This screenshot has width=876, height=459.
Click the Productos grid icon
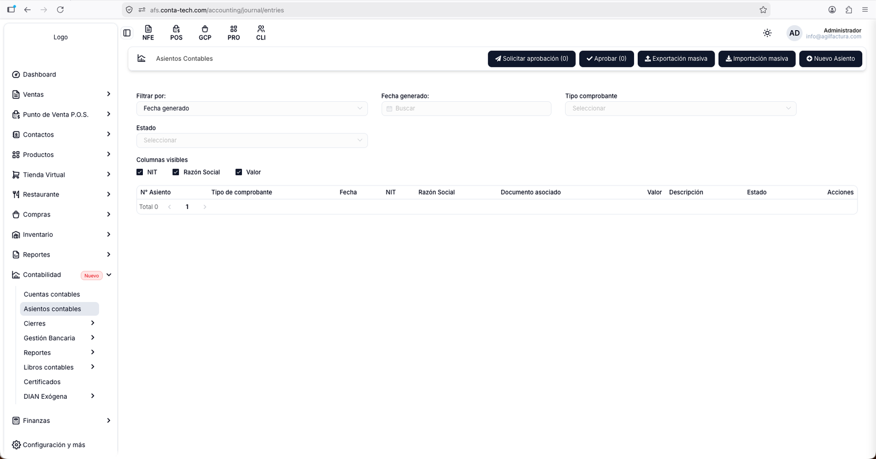[16, 155]
